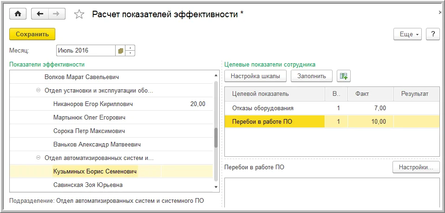445x213 pixels.
Task: Increase month using the stepper up arrow
Action: pyautogui.click(x=131, y=48)
